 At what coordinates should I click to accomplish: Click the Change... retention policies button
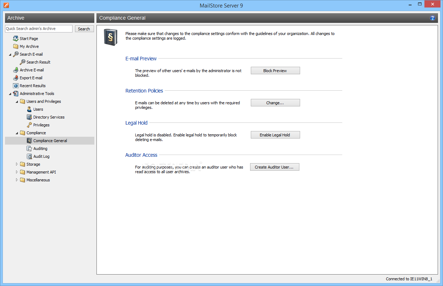point(275,103)
